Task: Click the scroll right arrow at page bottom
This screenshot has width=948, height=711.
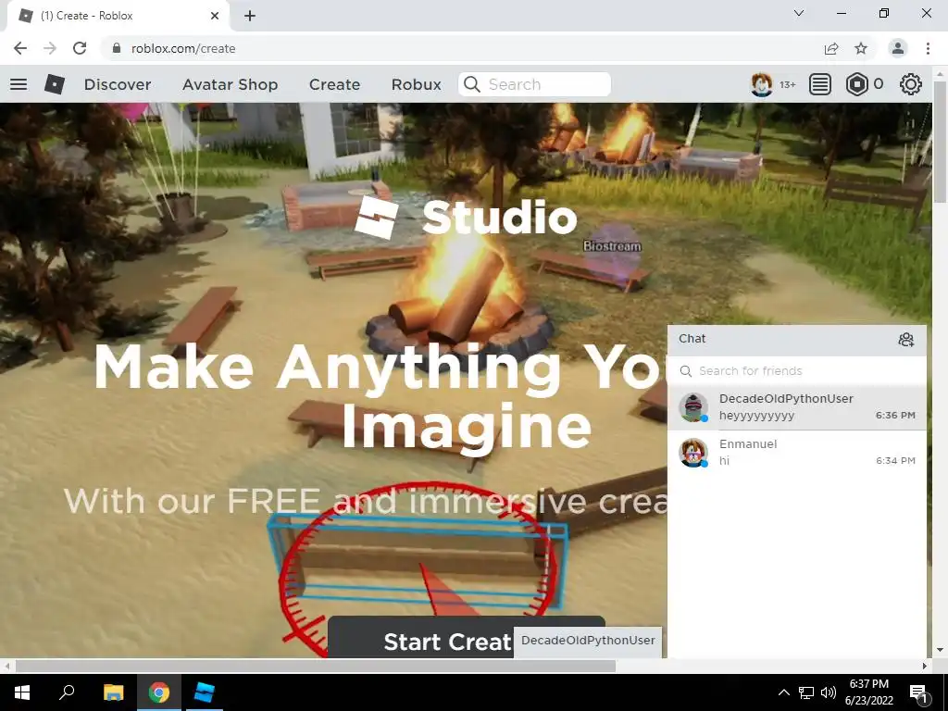Action: (x=925, y=666)
